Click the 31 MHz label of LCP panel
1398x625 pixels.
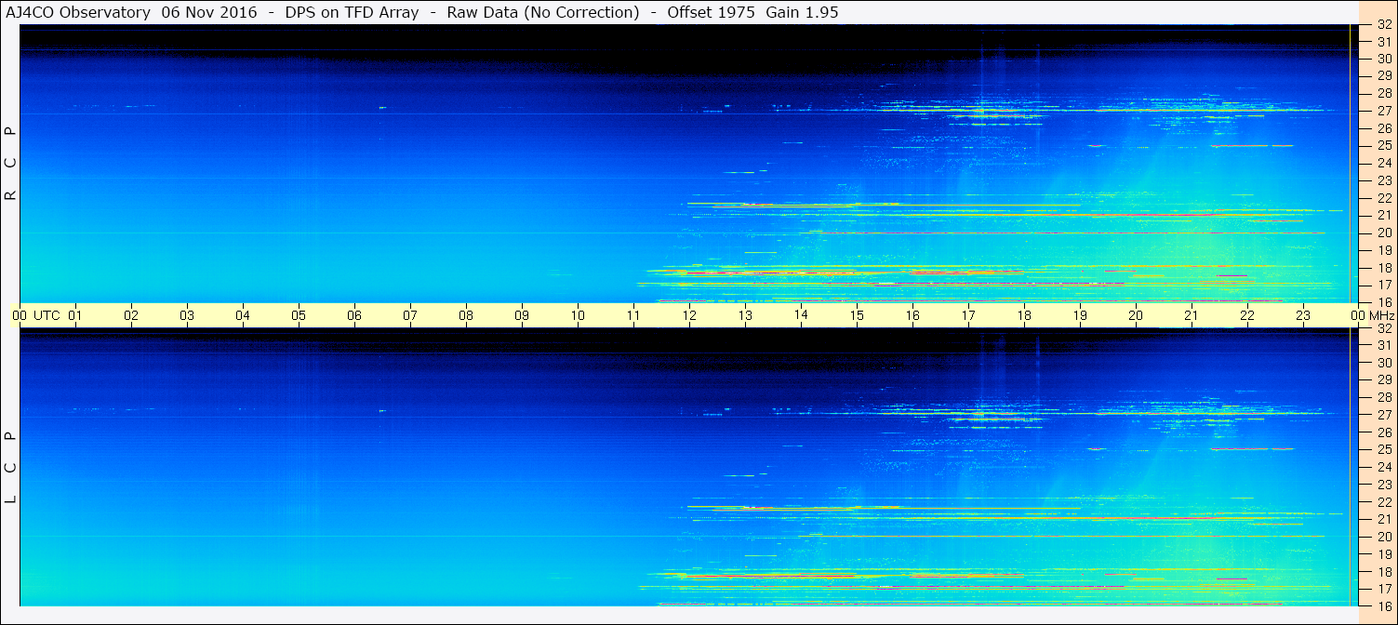coord(1384,346)
